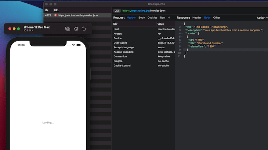This screenshot has height=150, width=268.
Task: Collapse the movie object on line 5
Action: [x=182, y=37]
